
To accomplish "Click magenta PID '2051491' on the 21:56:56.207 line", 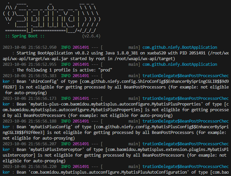I will pos(81,144).
